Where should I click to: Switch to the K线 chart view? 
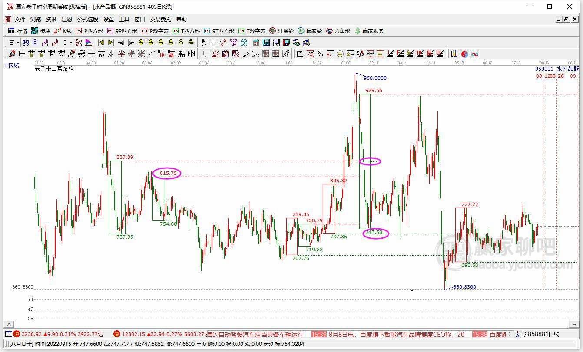point(63,31)
